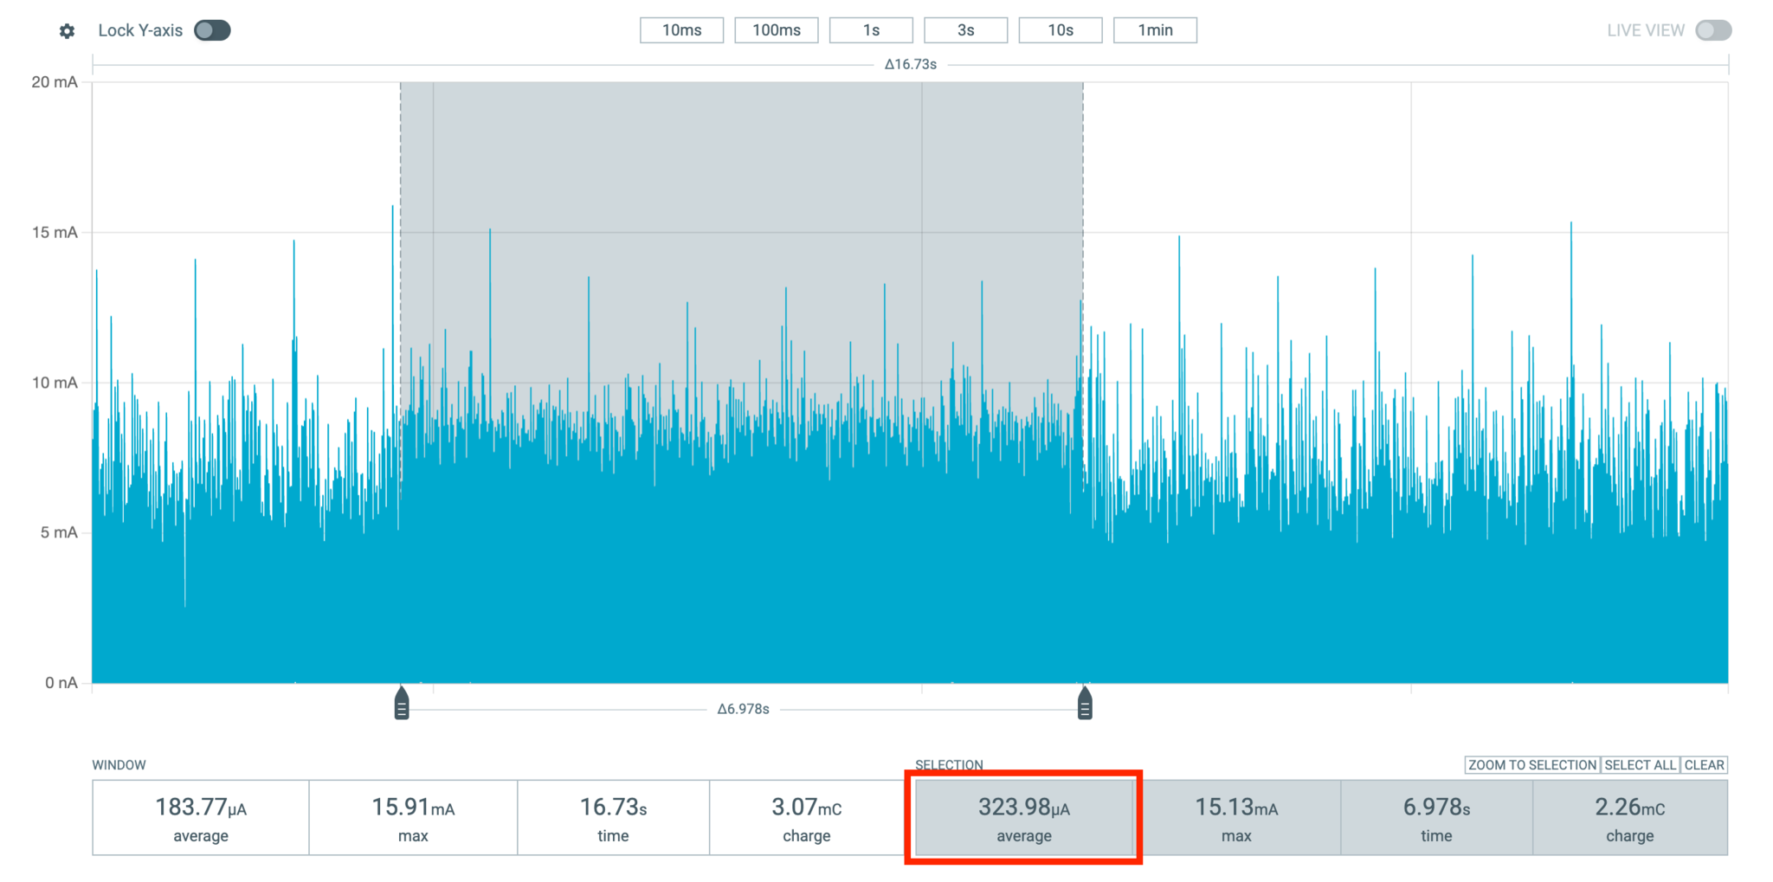
Task: Click the selection max 15.13mA box
Action: [1236, 818]
